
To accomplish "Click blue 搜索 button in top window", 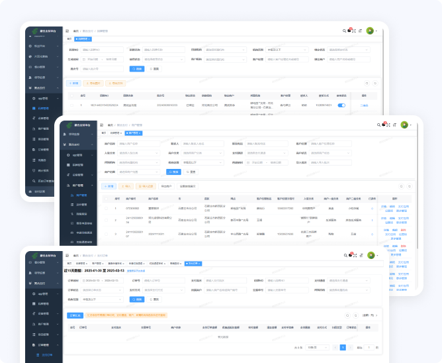I will click(137, 69).
